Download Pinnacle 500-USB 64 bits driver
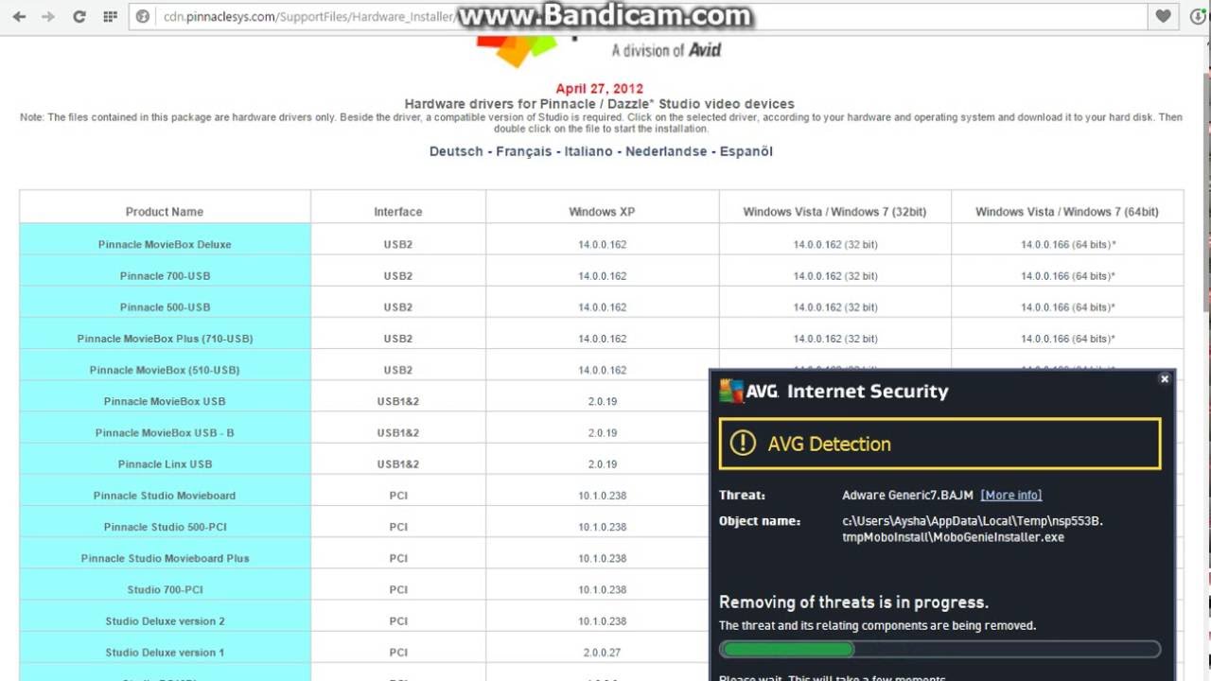 (1067, 307)
